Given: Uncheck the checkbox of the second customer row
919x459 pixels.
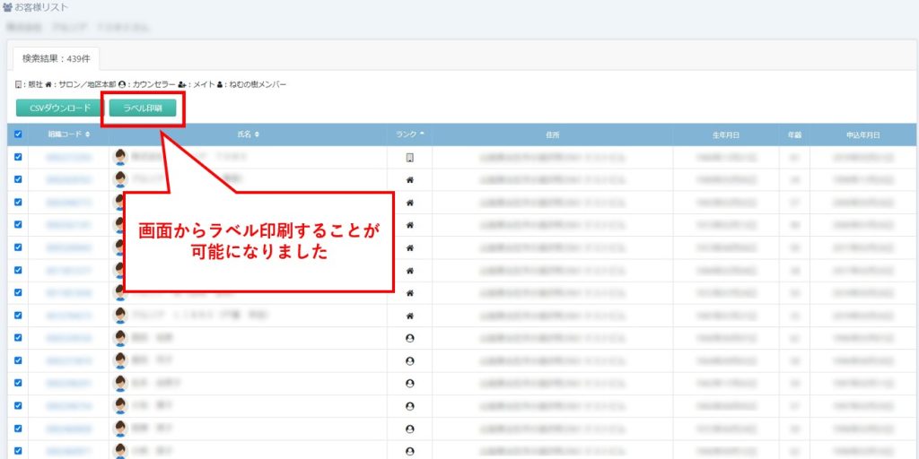Looking at the screenshot, I should (x=18, y=179).
